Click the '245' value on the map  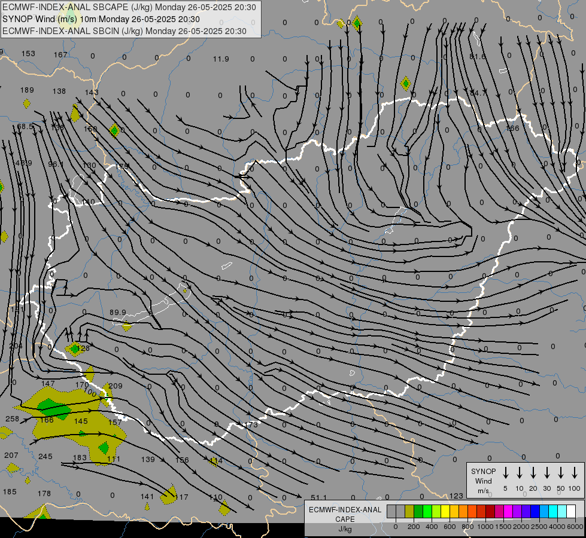45,456
